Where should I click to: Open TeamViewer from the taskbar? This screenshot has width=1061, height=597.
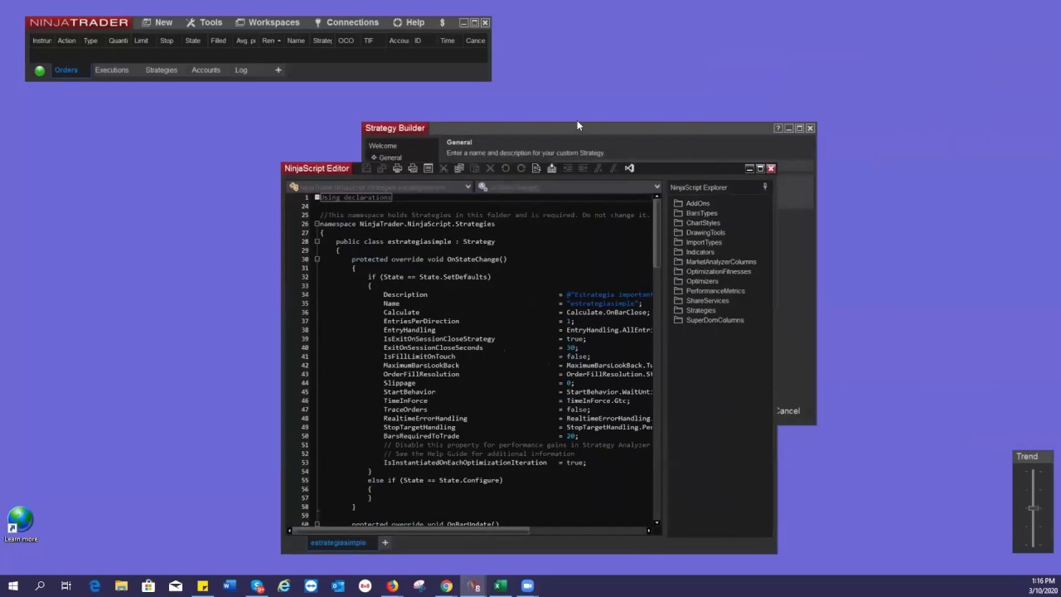(x=311, y=586)
